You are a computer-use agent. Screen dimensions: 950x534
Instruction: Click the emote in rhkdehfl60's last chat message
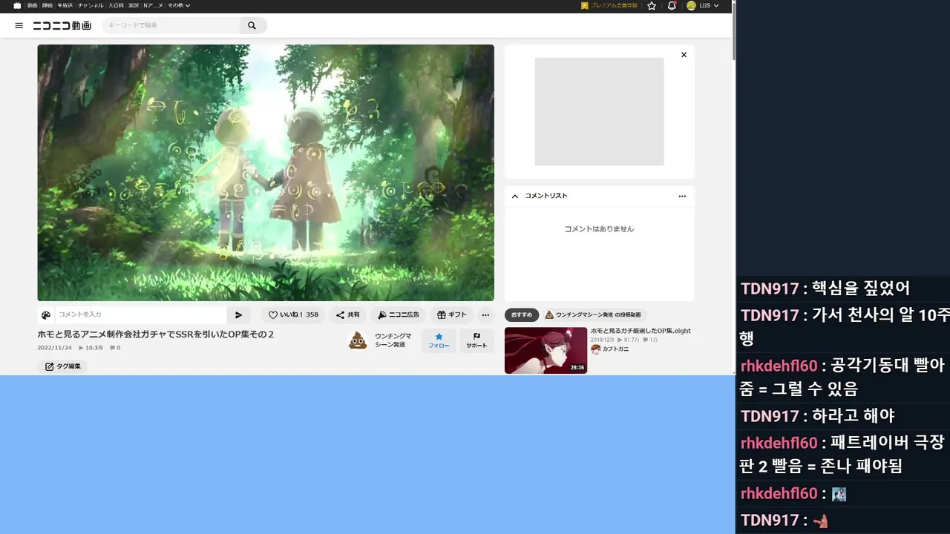(839, 494)
